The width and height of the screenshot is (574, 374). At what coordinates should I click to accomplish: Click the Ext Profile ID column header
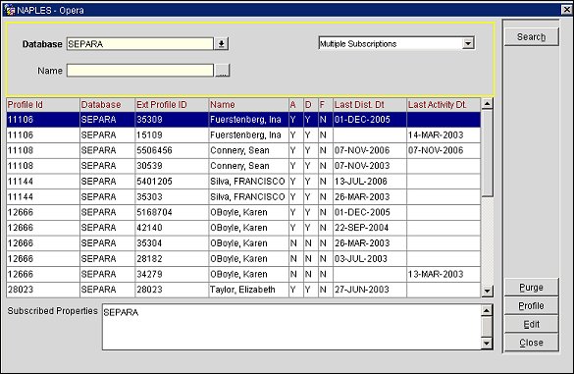click(x=172, y=105)
